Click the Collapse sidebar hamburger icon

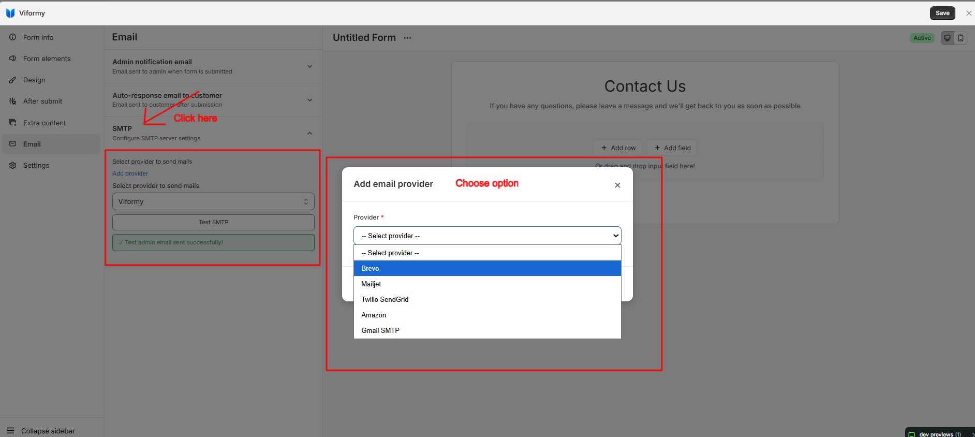pyautogui.click(x=10, y=431)
